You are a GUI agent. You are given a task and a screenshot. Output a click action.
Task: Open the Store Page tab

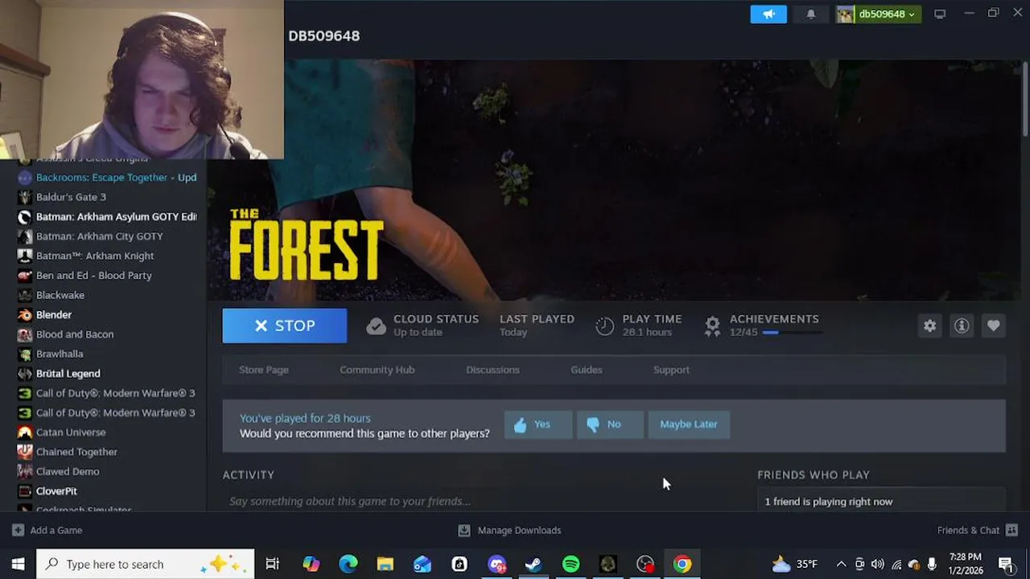(x=264, y=370)
